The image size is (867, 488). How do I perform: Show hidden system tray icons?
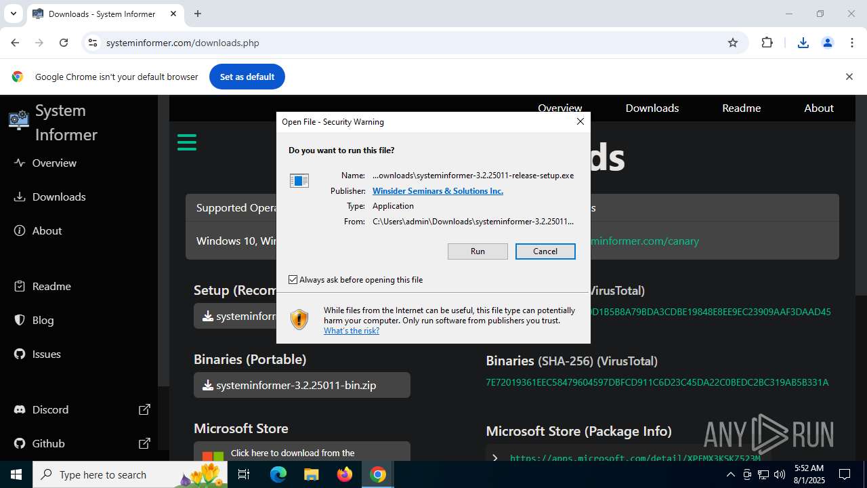730,474
